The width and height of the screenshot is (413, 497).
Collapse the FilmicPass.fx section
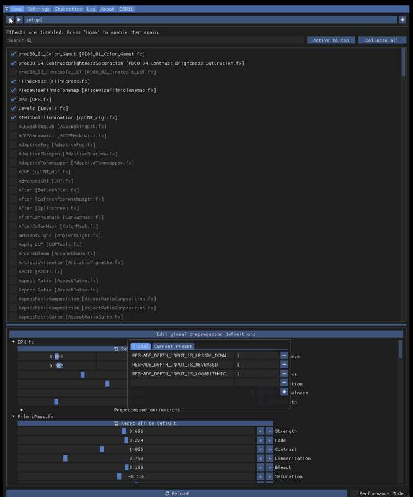14,416
